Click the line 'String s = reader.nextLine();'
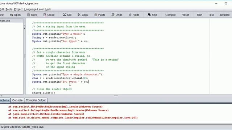The image size is (232, 130). tap(54, 38)
